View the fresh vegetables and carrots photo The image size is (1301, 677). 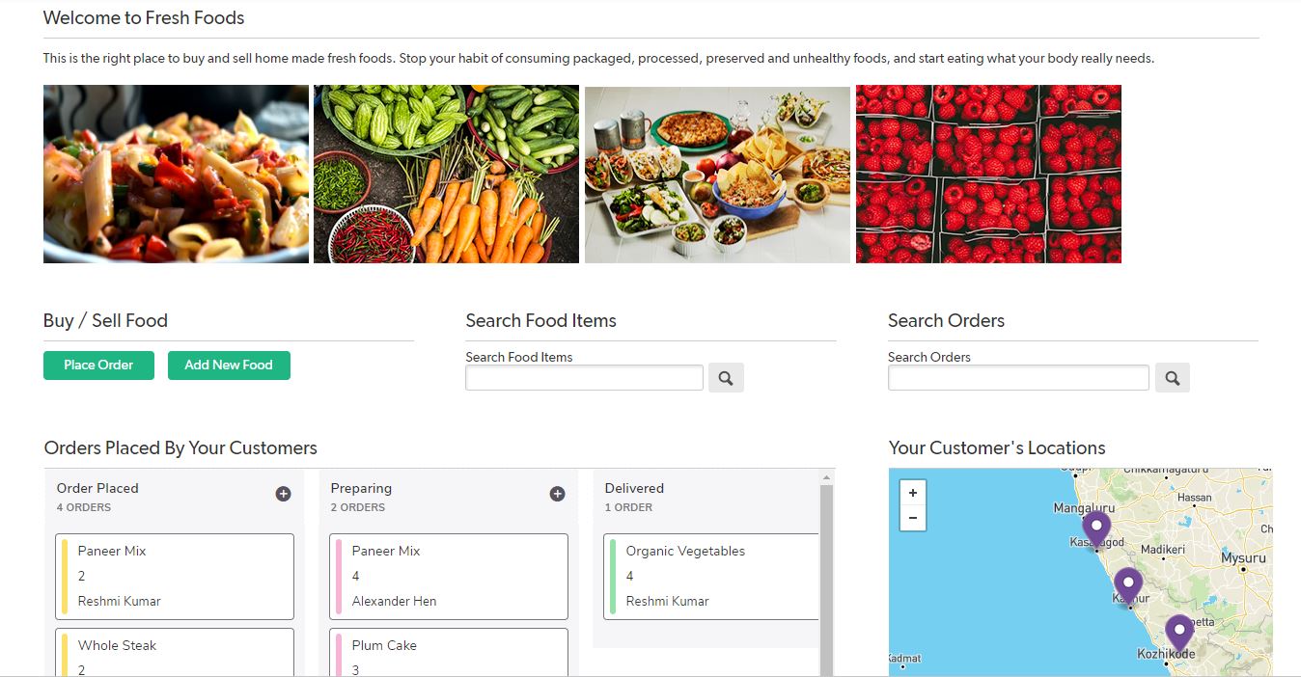(445, 174)
